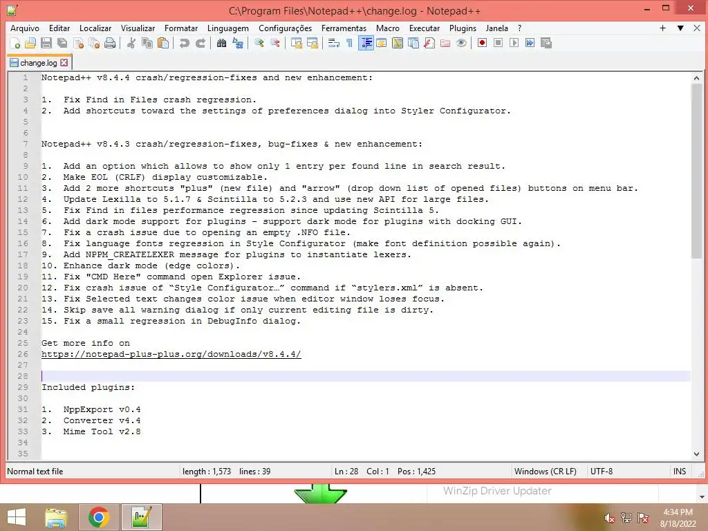Screen dimensions: 708x531
Task: Click the Windows (CR LF) status field
Action: 546,472
